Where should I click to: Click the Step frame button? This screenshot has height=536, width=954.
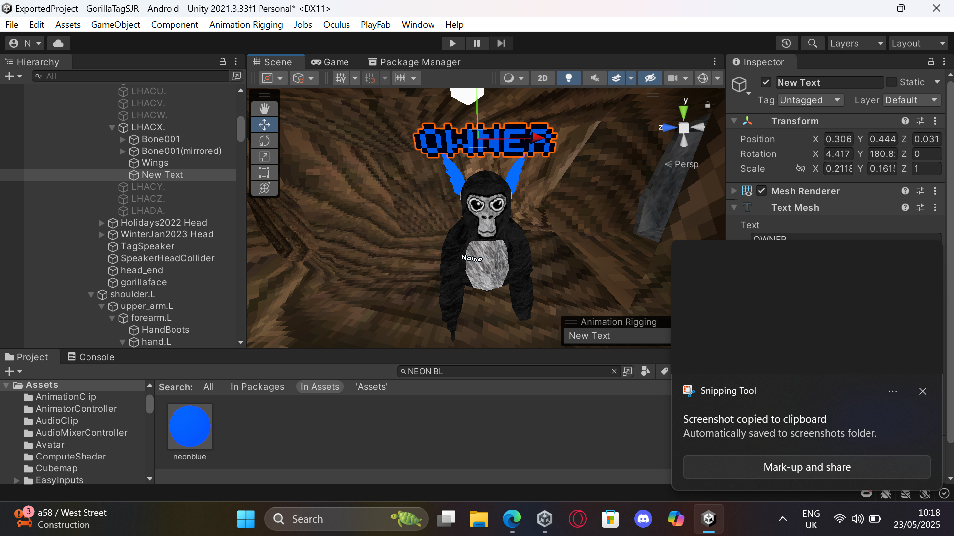coord(501,43)
